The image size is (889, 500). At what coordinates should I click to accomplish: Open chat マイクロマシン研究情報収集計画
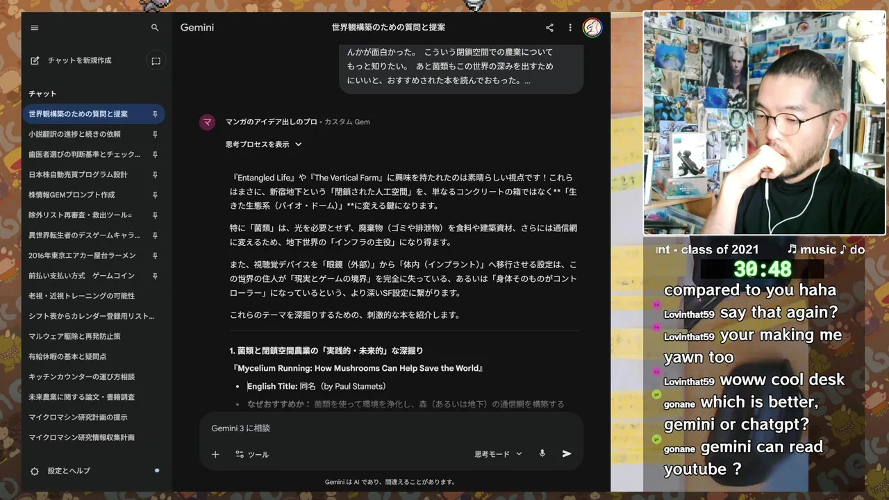(81, 437)
